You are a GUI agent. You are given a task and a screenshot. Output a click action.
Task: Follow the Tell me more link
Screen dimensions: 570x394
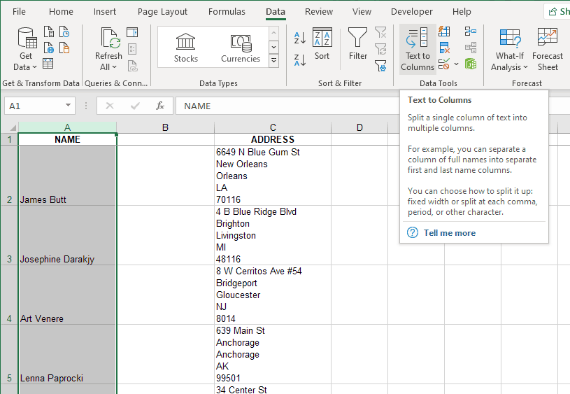[x=449, y=233]
